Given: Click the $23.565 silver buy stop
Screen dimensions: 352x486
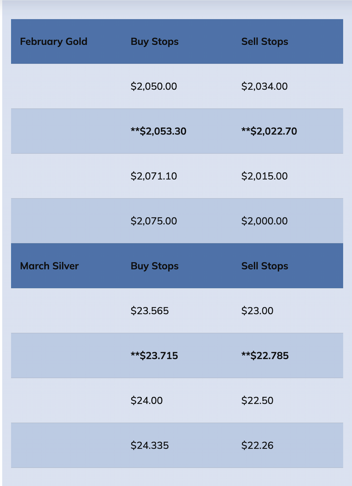Looking at the screenshot, I should 150,311.
